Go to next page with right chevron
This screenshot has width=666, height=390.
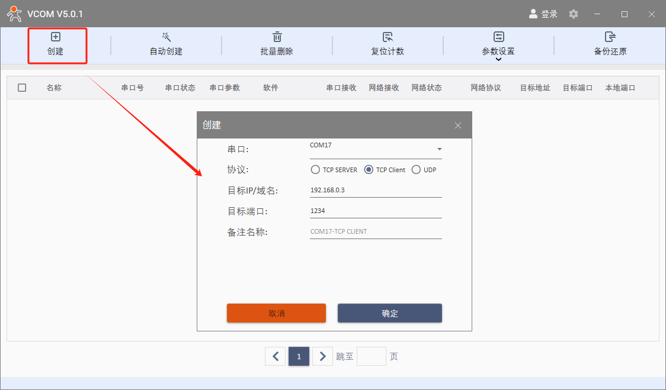322,356
